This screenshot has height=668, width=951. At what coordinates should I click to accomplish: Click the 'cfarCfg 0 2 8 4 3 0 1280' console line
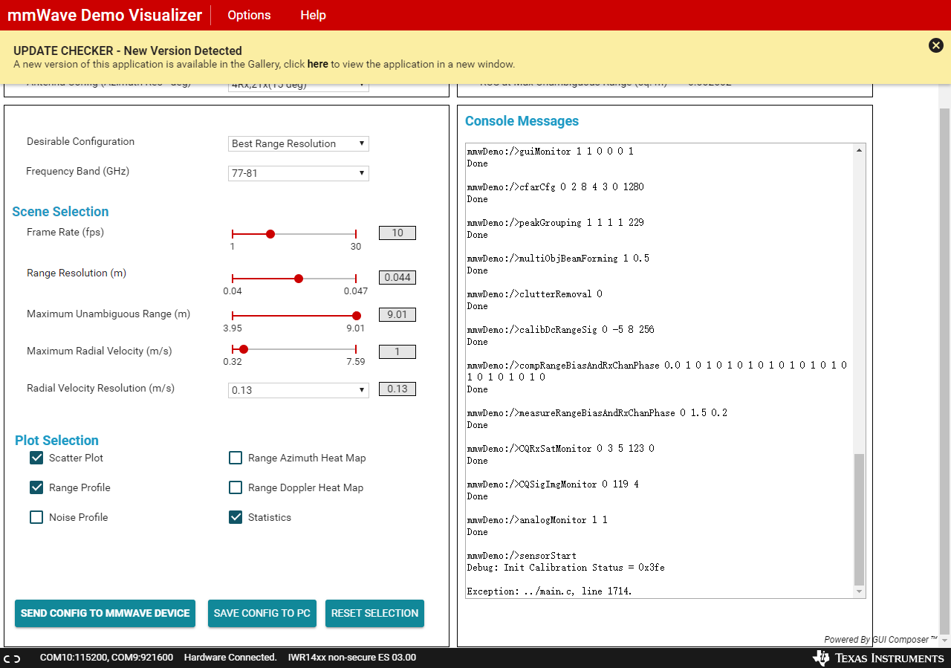(555, 187)
